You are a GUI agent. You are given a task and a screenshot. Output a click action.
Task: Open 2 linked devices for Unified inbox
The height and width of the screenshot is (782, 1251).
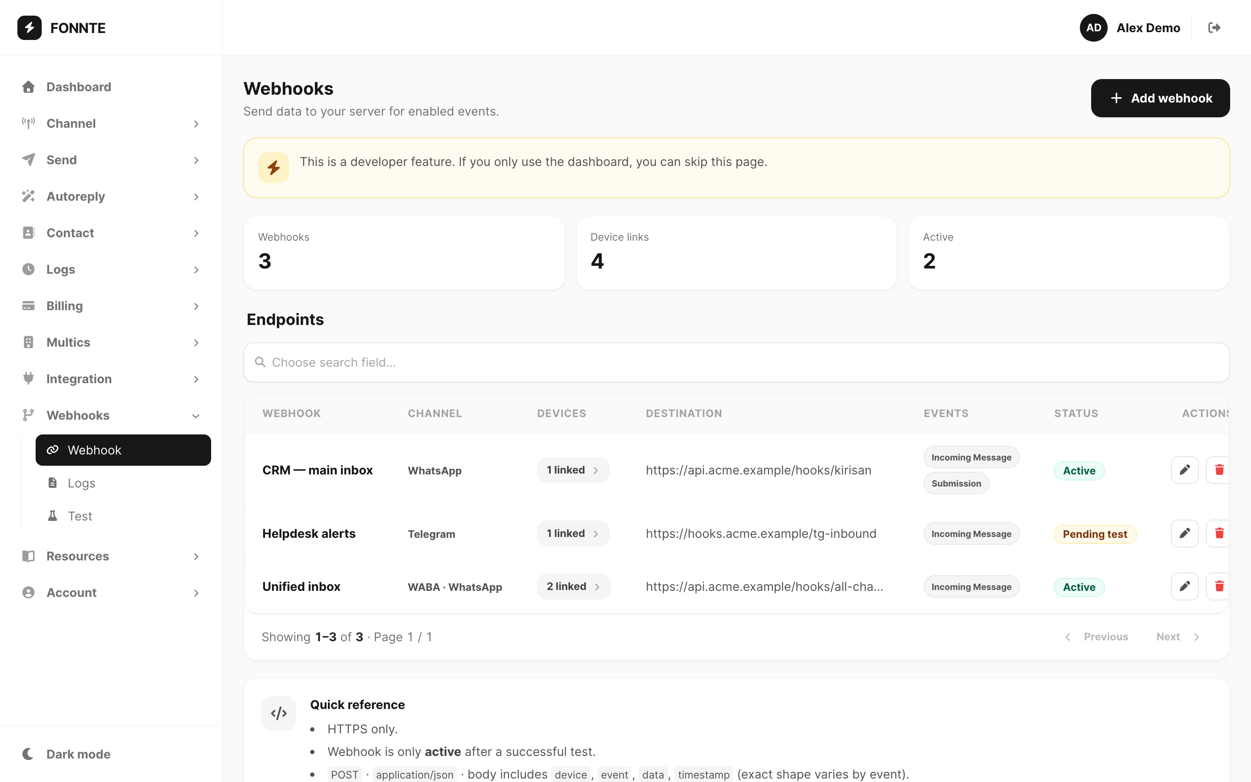tap(573, 586)
